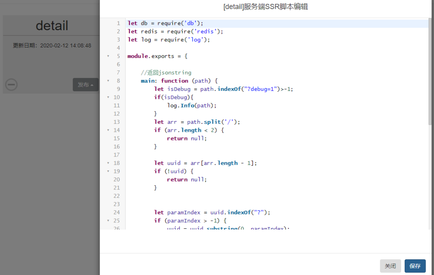The image size is (434, 275).
Task: Click 'main: function (path) {' line
Action: [x=179, y=80]
